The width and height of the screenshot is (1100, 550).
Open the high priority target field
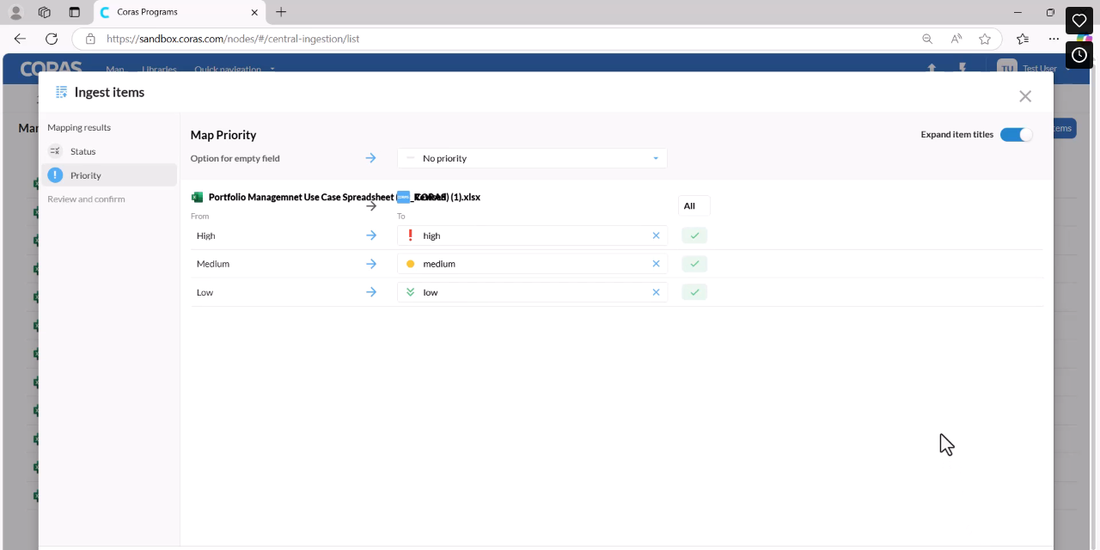[532, 235]
